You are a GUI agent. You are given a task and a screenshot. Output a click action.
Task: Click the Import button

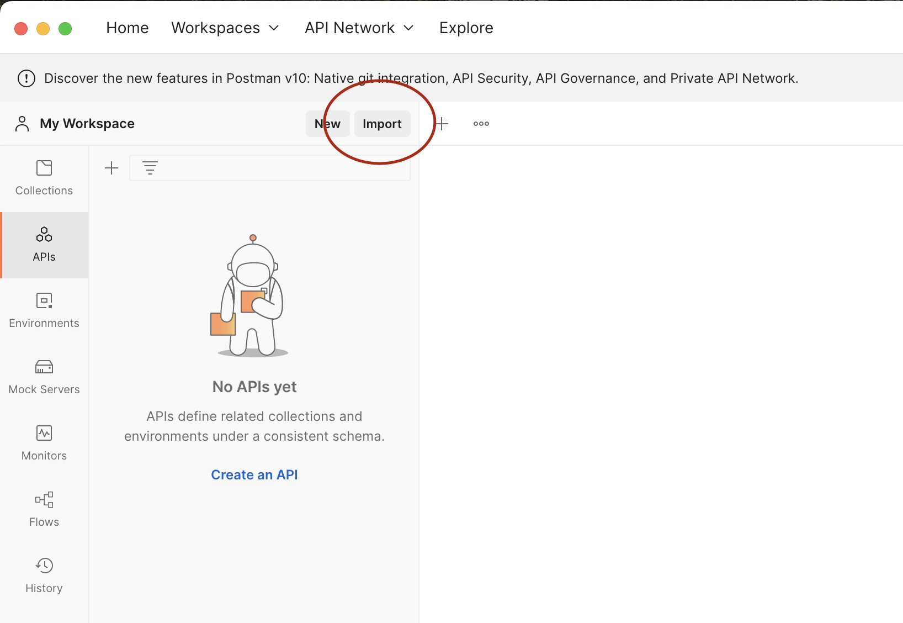click(382, 124)
